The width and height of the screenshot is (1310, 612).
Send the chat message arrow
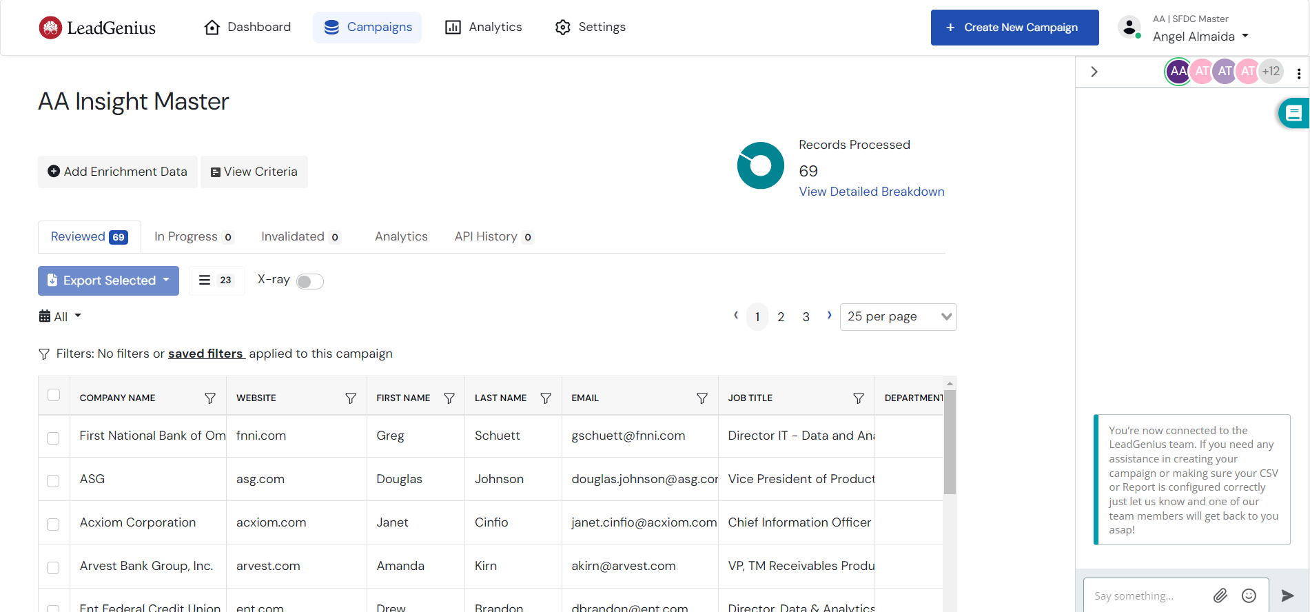click(1287, 595)
